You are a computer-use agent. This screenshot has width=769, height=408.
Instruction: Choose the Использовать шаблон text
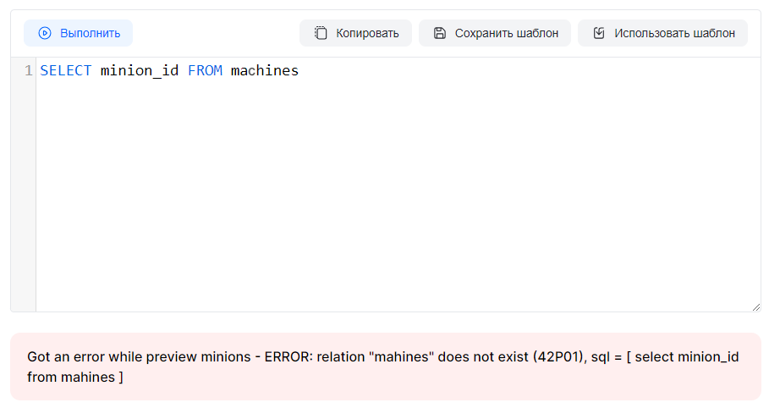pyautogui.click(x=674, y=33)
